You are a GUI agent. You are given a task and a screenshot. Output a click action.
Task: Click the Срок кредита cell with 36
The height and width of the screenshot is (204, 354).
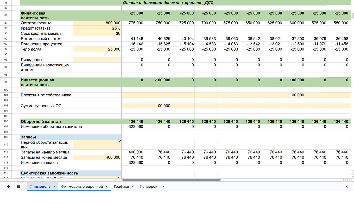[x=97, y=34]
